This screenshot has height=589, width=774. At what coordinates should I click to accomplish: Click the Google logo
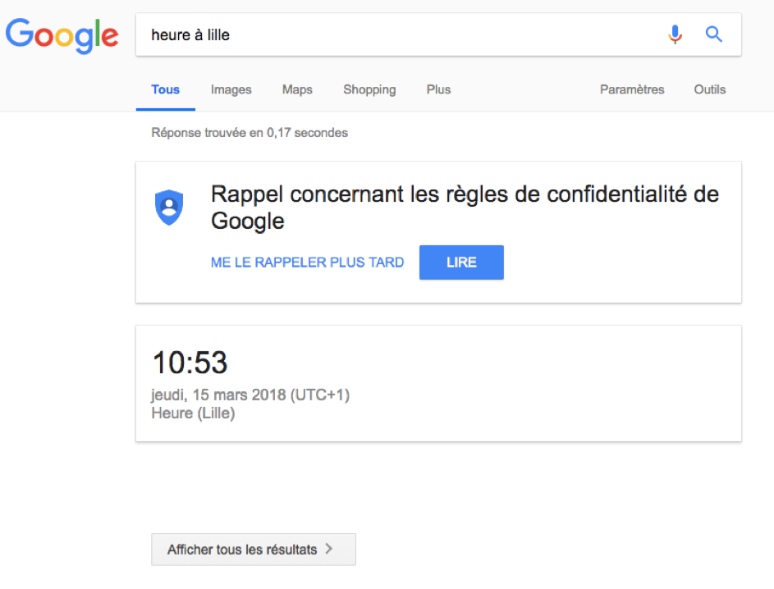pos(62,34)
